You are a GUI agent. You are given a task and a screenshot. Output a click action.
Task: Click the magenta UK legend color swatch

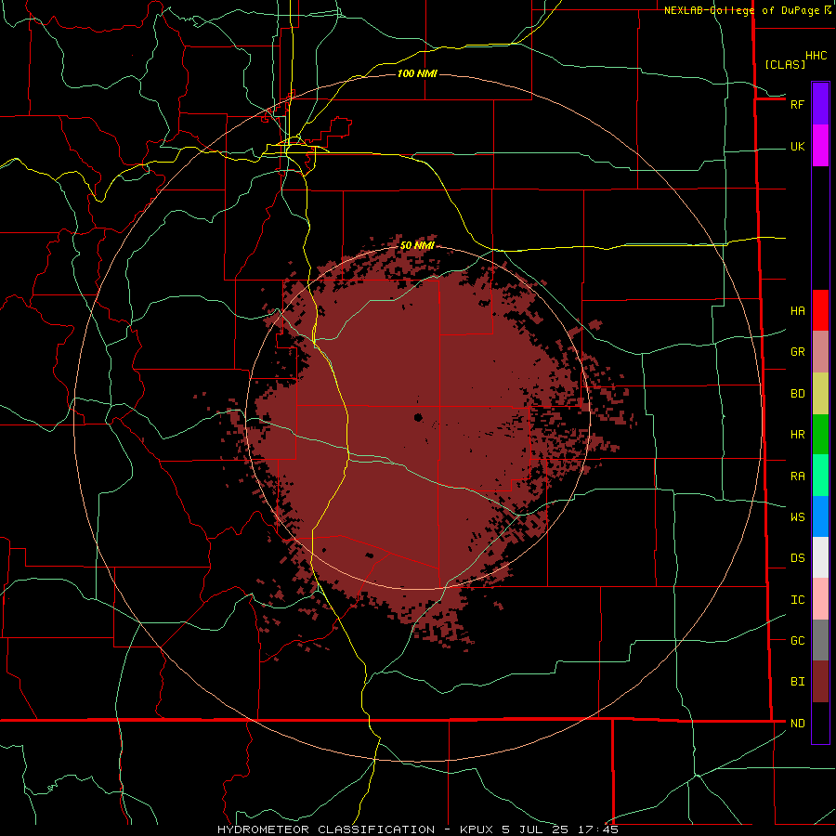point(820,146)
